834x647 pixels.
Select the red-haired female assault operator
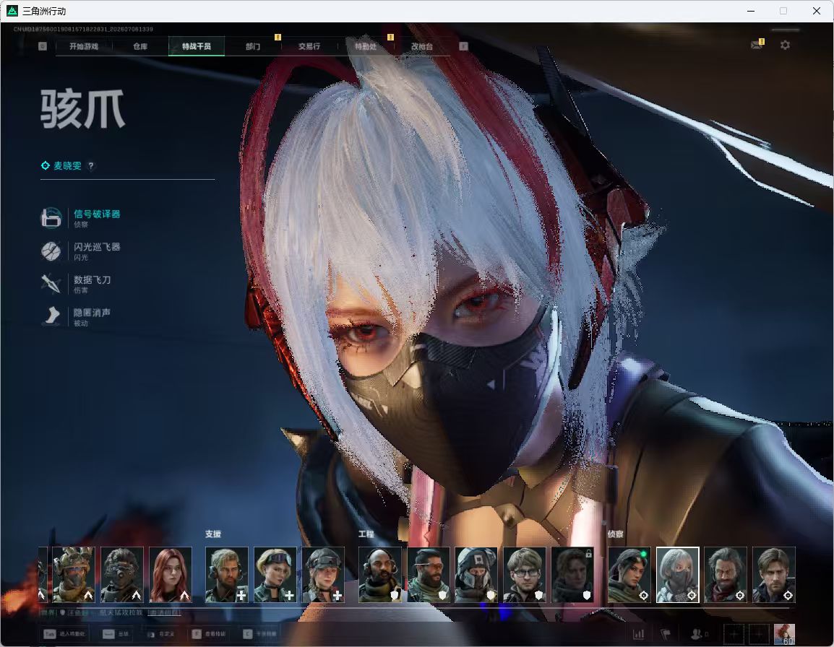coord(171,575)
